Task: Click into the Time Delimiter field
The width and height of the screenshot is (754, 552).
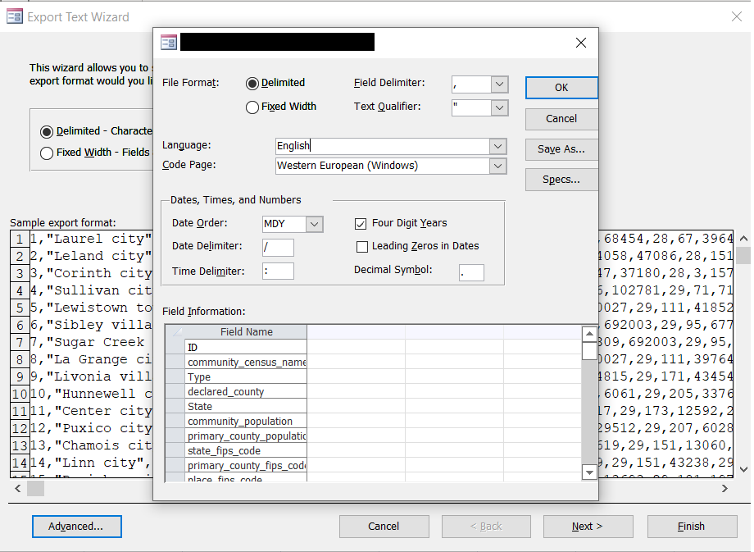Action: [x=278, y=271]
